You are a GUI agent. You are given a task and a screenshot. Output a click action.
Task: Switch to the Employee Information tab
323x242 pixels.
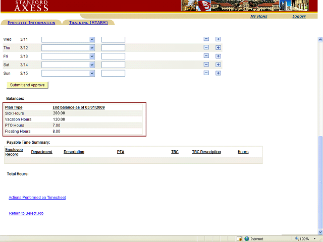click(x=31, y=23)
